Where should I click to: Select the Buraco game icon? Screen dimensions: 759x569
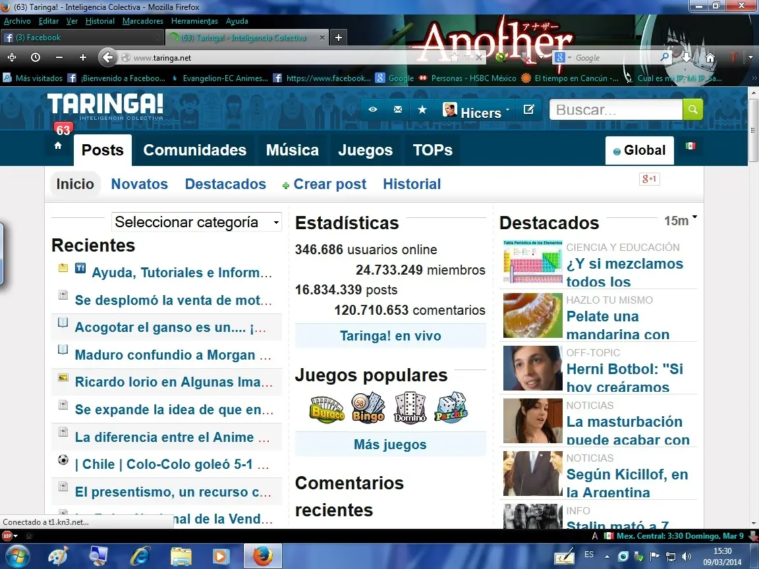click(326, 407)
